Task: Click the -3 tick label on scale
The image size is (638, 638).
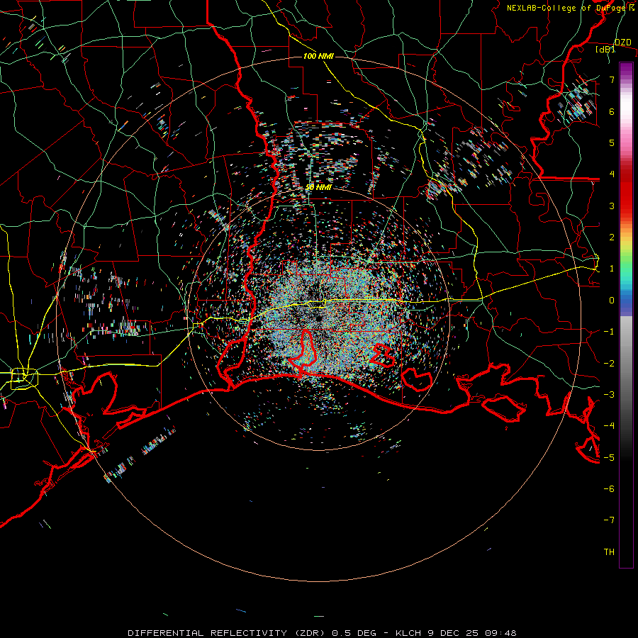Action: (609, 394)
